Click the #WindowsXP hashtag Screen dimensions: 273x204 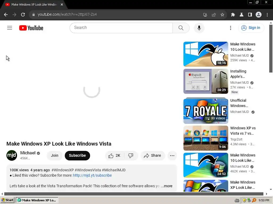point(63,170)
